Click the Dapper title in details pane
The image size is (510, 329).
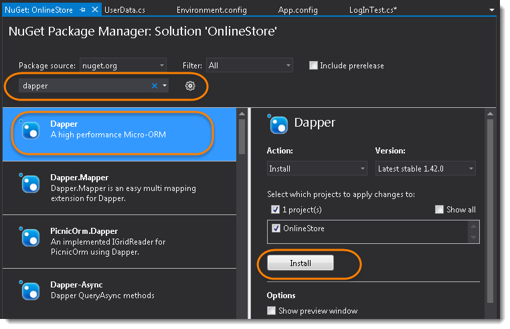[315, 123]
